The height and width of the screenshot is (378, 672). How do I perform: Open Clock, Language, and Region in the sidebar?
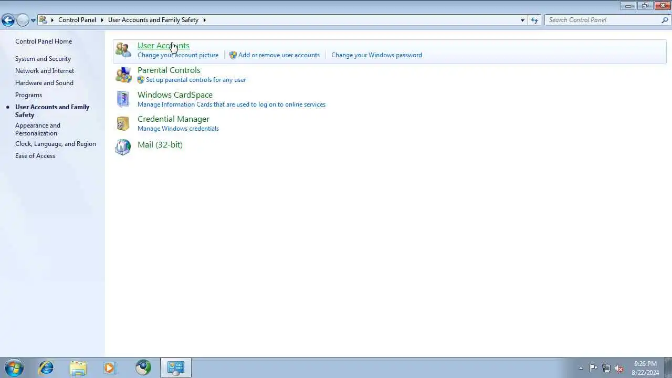[x=56, y=144]
